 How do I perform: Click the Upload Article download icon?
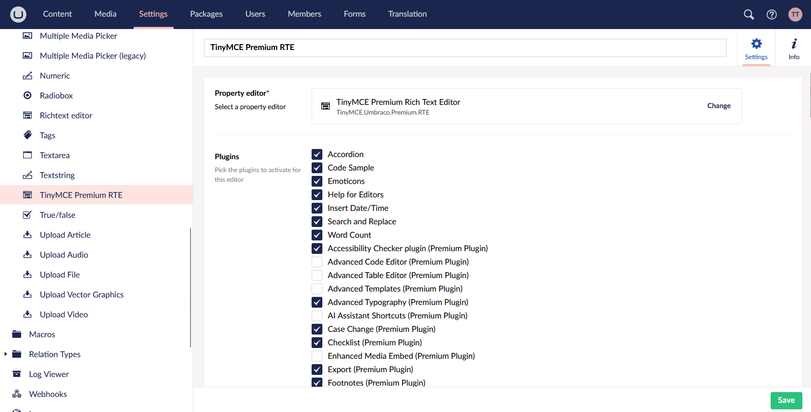27,235
